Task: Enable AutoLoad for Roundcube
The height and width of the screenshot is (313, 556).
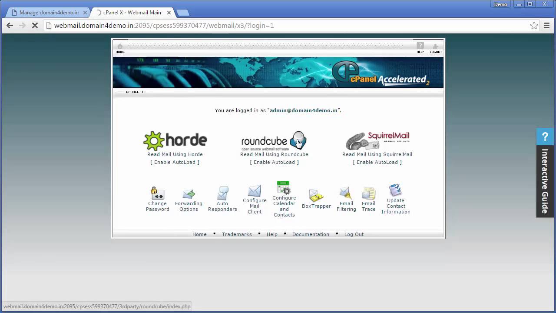Action: tap(274, 162)
